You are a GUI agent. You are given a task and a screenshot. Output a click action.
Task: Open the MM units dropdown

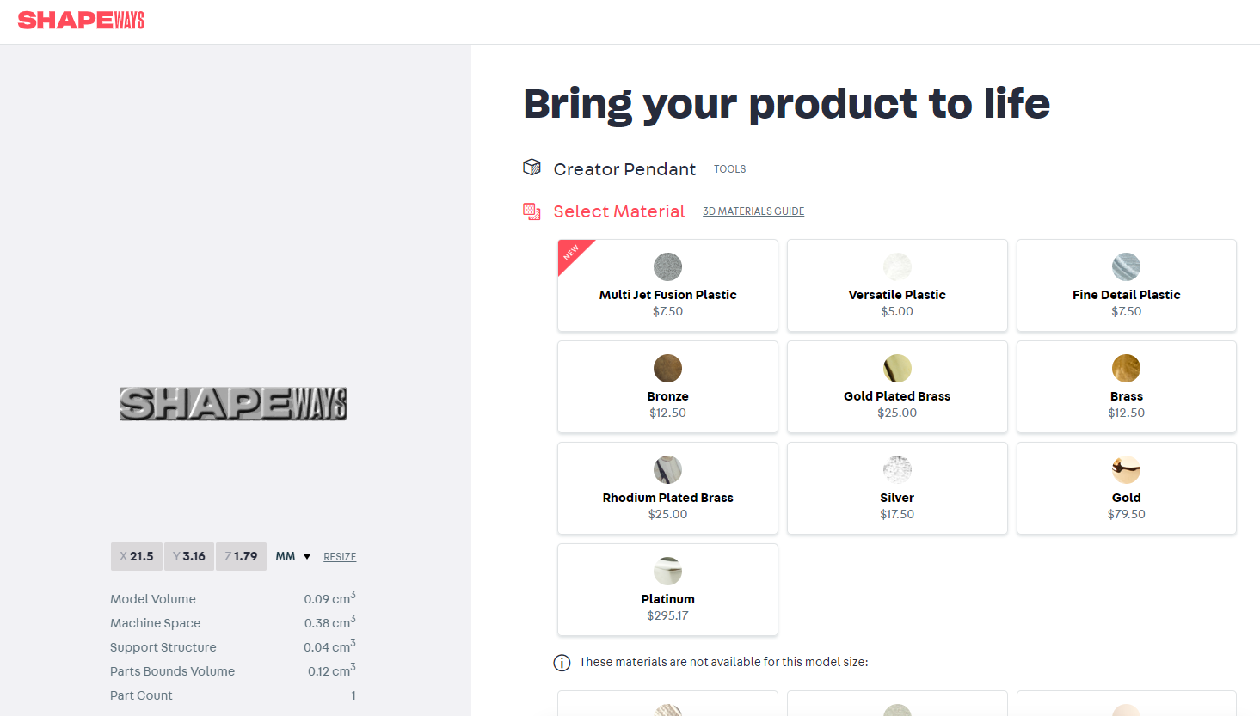click(x=292, y=556)
